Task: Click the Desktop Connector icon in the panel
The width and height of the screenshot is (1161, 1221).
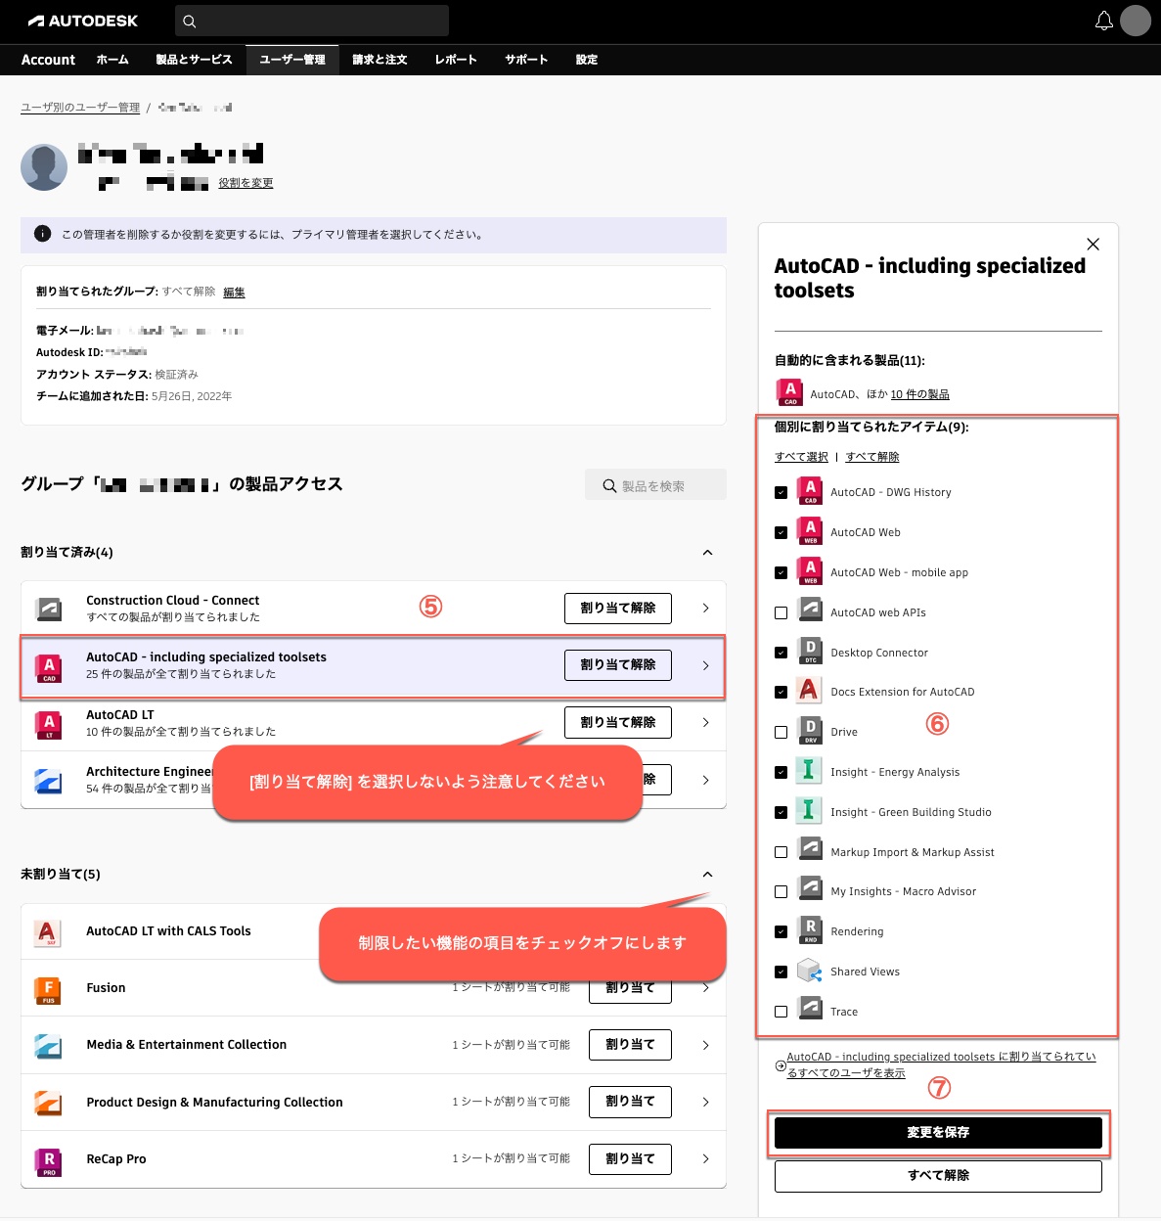Action: (x=810, y=651)
